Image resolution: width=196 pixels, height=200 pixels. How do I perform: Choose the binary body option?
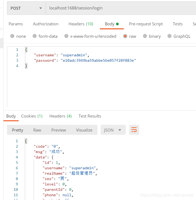145,36
